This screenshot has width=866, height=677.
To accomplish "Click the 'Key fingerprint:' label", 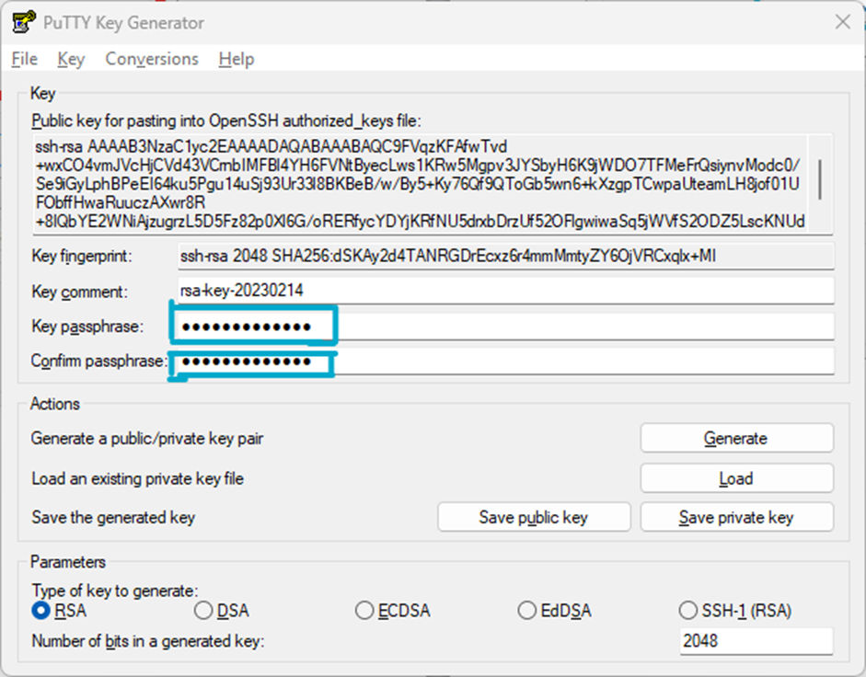I will pyautogui.click(x=82, y=257).
